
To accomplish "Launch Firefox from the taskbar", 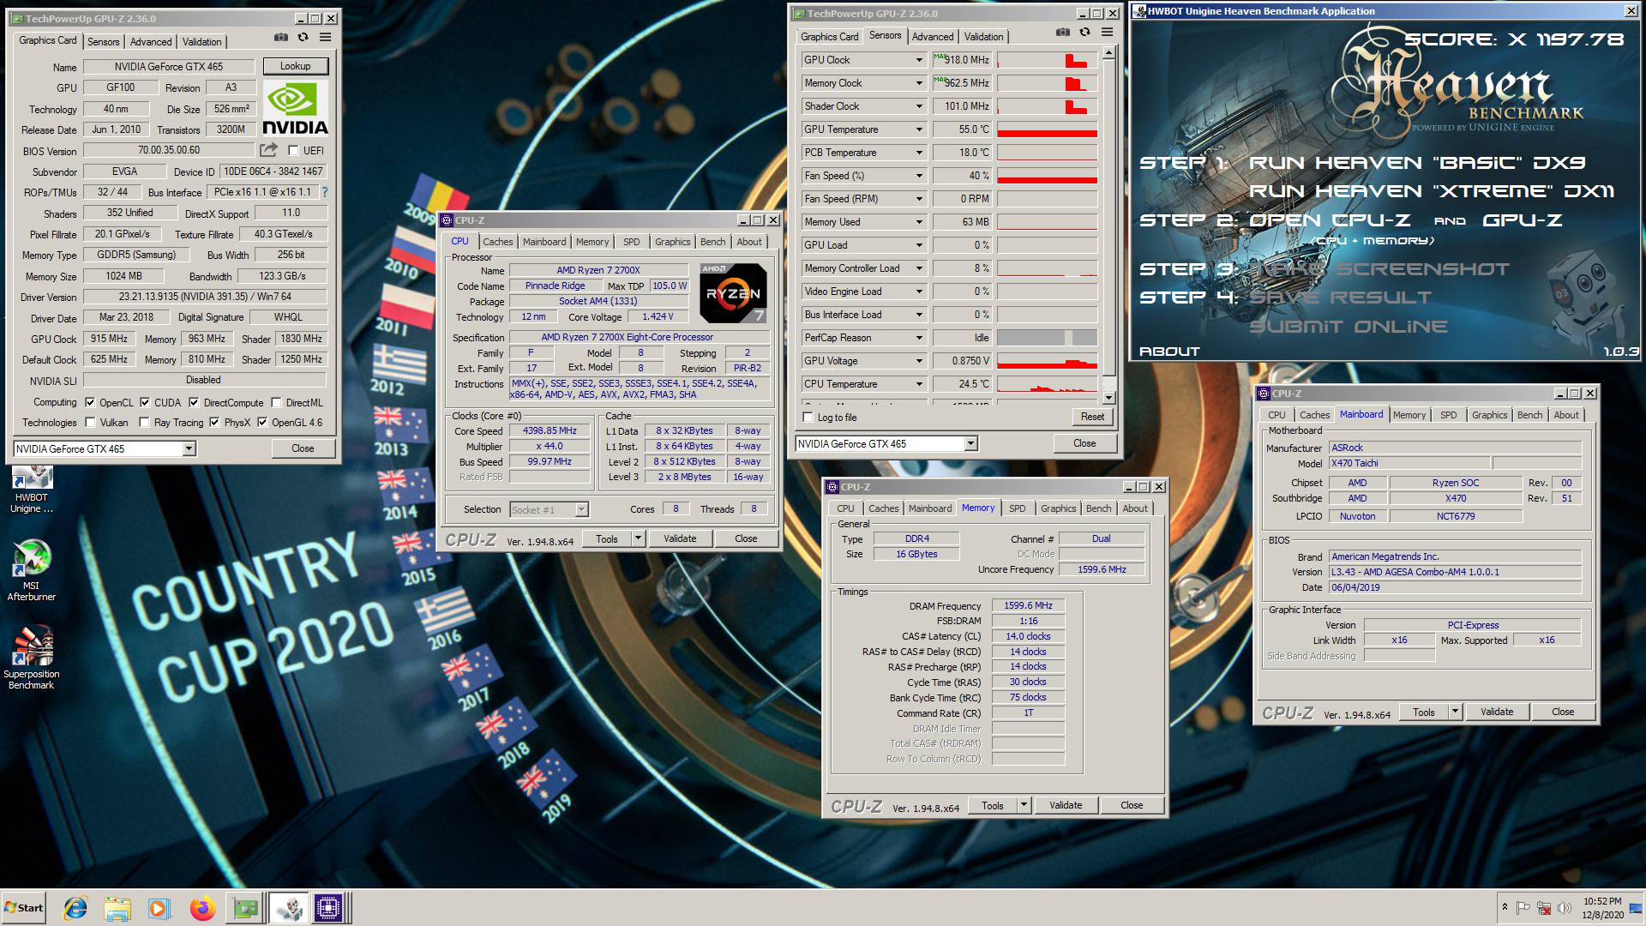I will click(x=202, y=908).
